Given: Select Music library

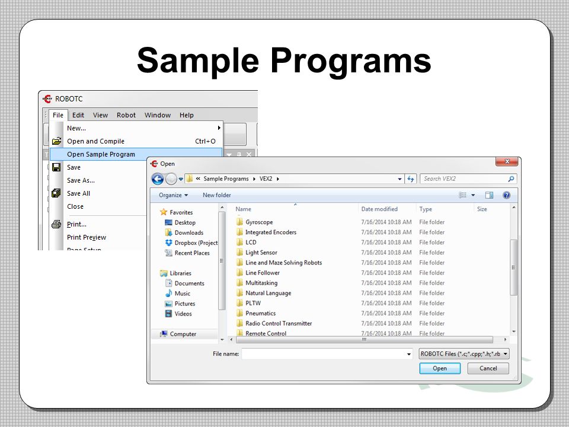Looking at the screenshot, I should (177, 294).
